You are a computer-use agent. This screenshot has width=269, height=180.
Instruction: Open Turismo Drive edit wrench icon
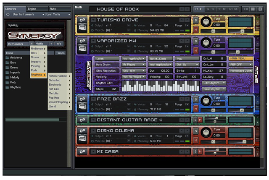tap(82, 20)
